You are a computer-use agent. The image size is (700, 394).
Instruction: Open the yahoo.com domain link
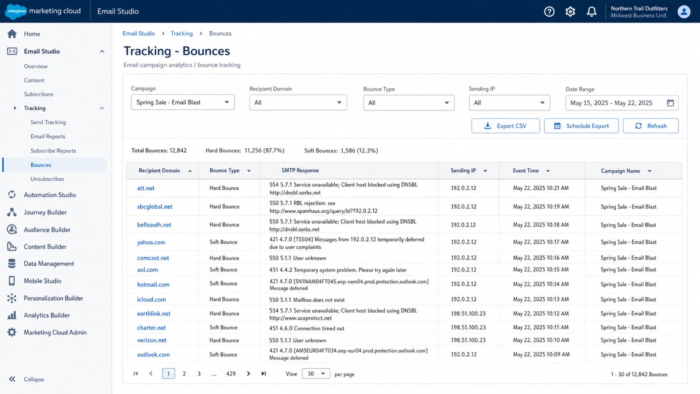[151, 242]
